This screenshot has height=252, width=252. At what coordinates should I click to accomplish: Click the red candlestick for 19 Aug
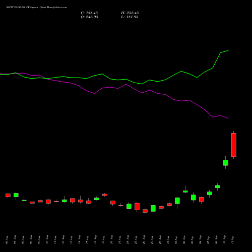point(105,195)
